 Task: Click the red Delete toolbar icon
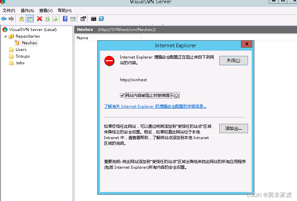point(39,19)
